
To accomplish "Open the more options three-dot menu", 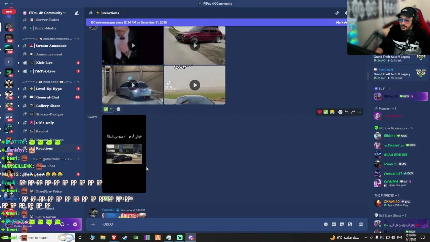I will point(359,112).
